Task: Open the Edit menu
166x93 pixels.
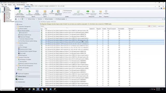Action: pyautogui.click(x=5, y=5)
